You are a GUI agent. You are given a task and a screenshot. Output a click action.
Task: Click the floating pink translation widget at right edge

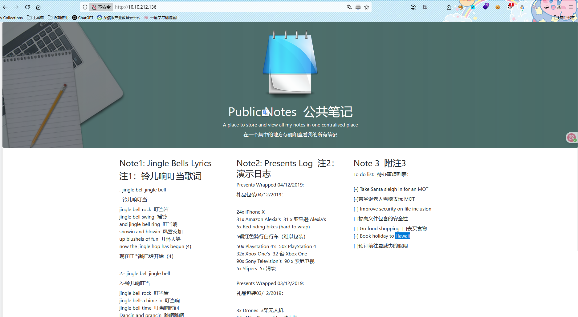(572, 138)
